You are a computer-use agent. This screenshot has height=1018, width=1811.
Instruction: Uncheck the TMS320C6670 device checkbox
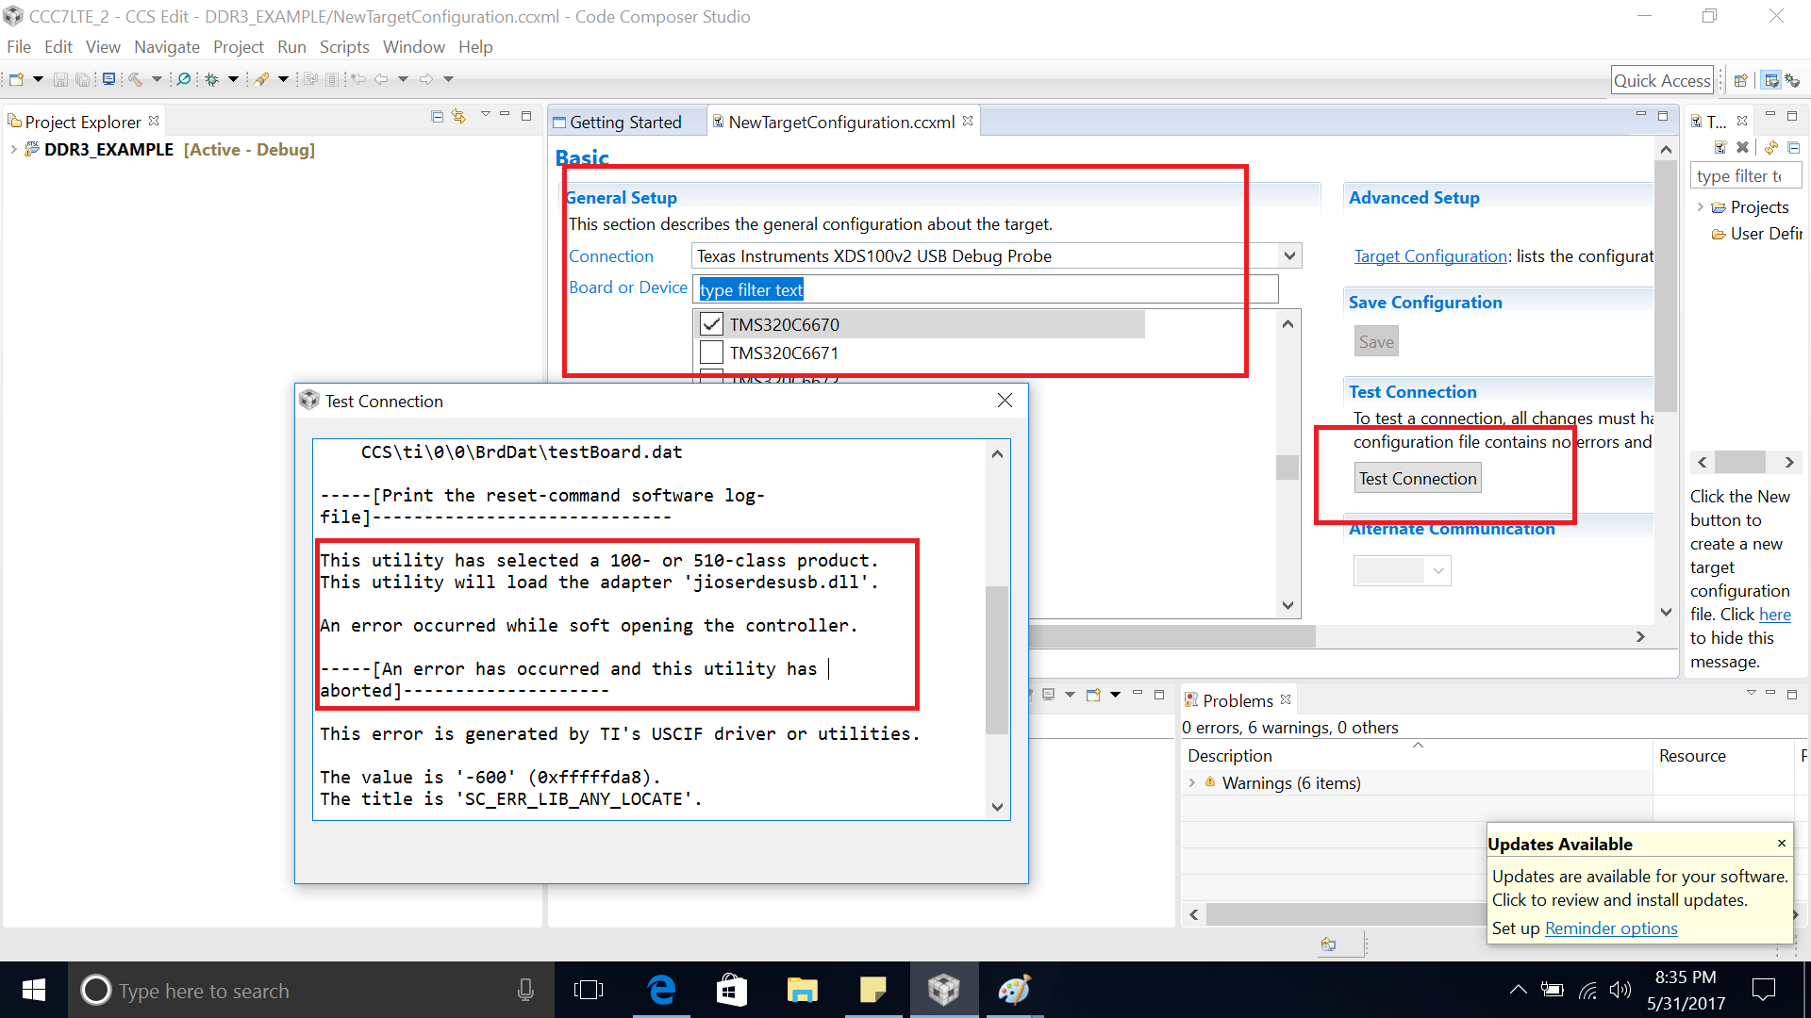pos(712,323)
